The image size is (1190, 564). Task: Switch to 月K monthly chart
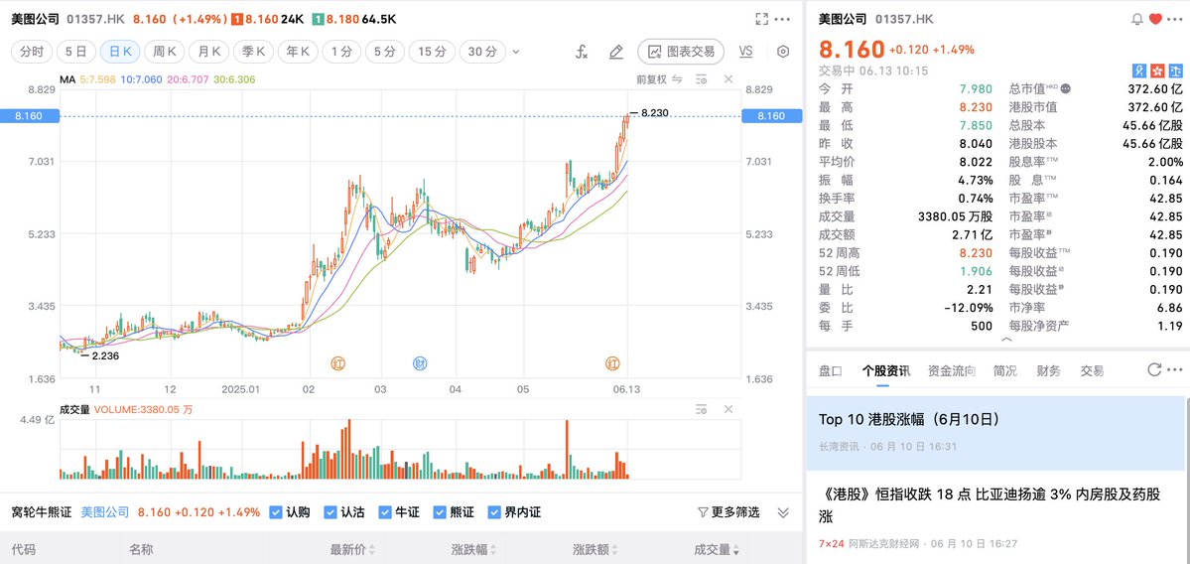209,52
